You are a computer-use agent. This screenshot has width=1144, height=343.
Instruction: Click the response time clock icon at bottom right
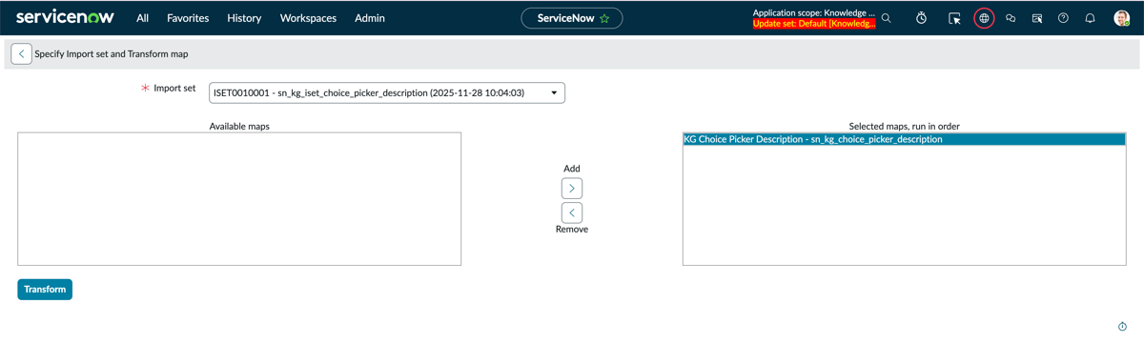click(1122, 327)
